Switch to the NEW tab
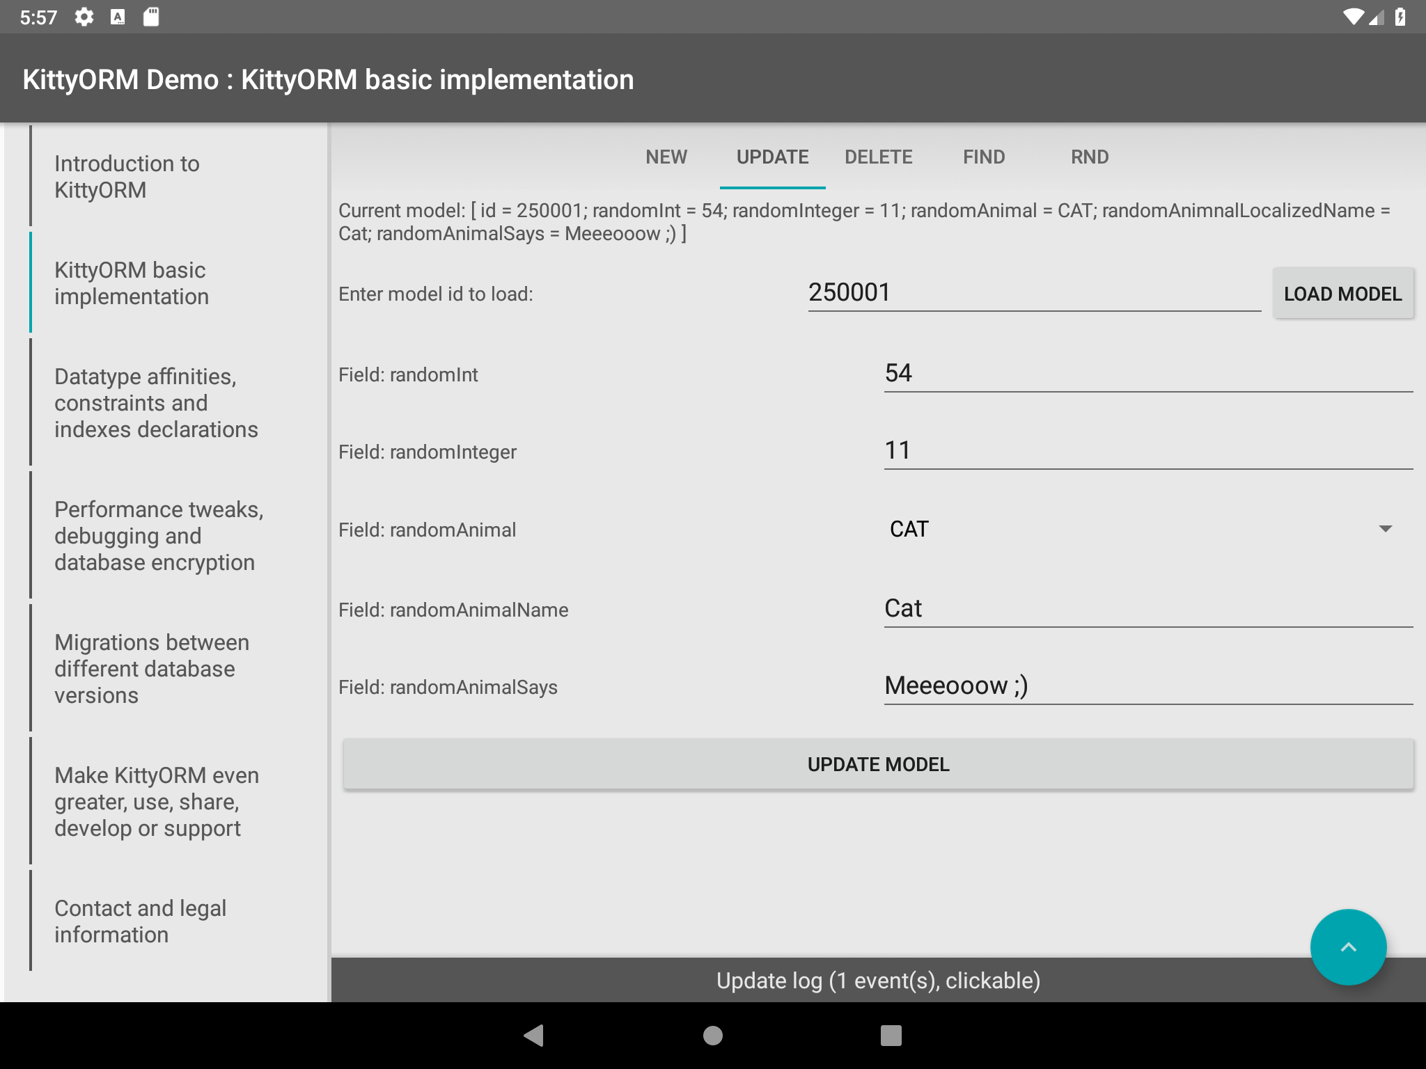1426x1069 pixels. pos(666,157)
